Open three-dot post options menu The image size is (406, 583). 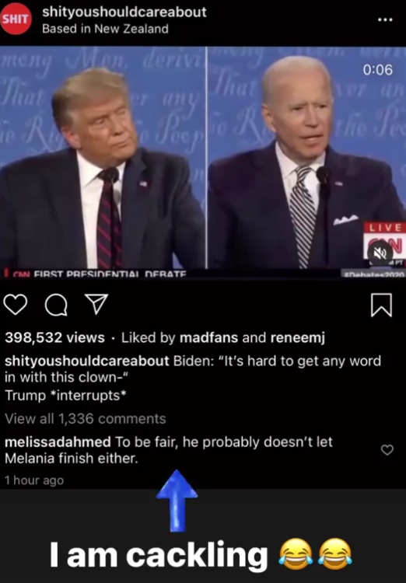385,19
